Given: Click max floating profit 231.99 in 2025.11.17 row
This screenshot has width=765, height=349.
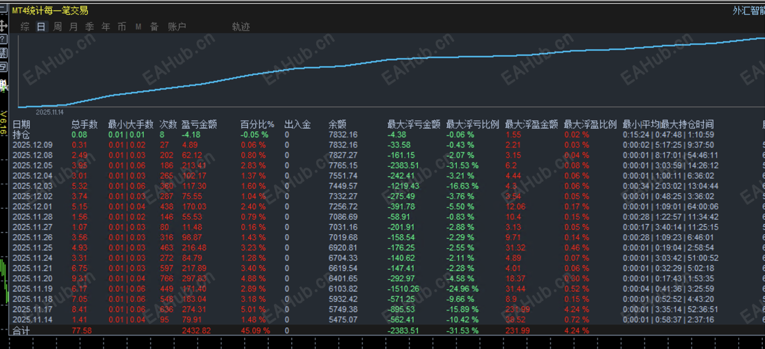Looking at the screenshot, I should pos(518,309).
